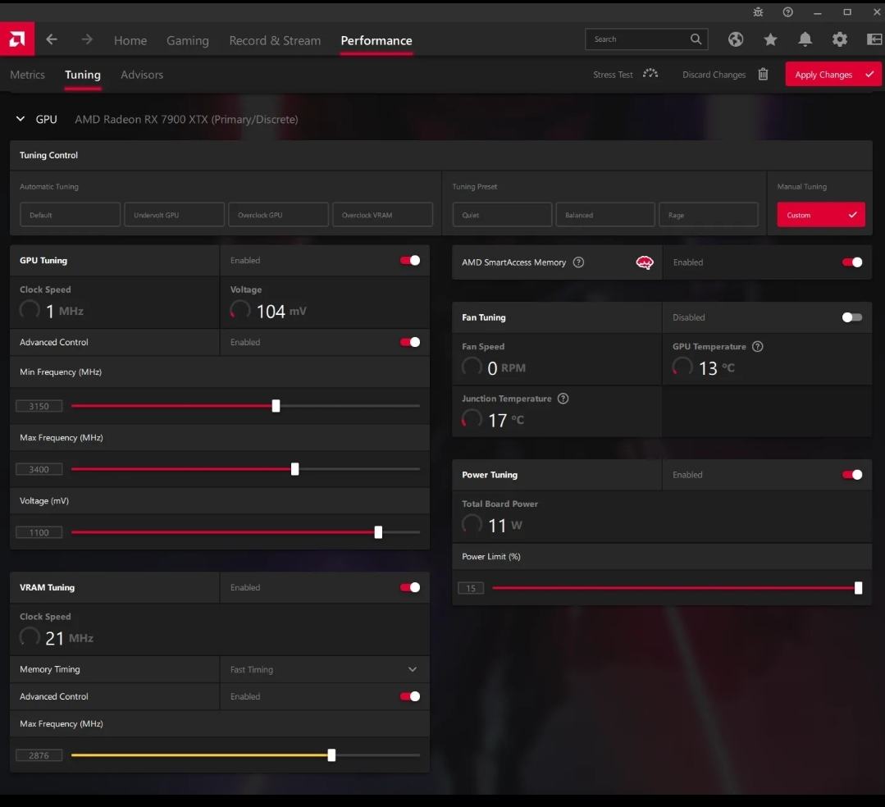Click the GPU Temperature help icon
The height and width of the screenshot is (807, 885).
point(757,347)
